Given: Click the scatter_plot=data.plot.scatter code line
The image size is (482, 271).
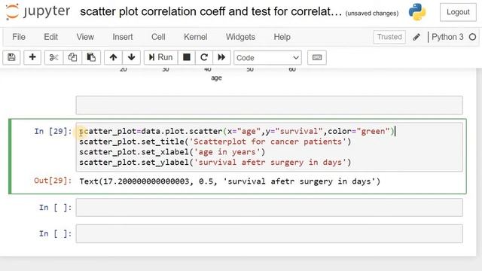Looking at the screenshot, I should coord(236,132).
